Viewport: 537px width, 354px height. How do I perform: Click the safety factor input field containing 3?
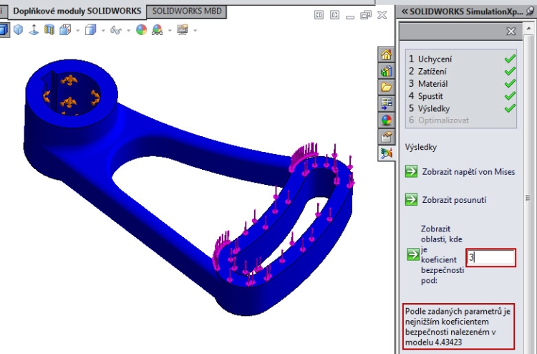[x=490, y=258]
